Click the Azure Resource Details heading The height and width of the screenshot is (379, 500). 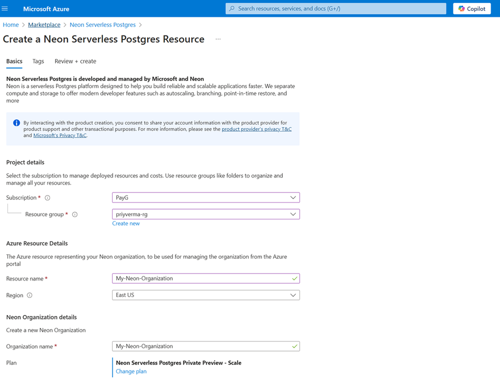37,243
